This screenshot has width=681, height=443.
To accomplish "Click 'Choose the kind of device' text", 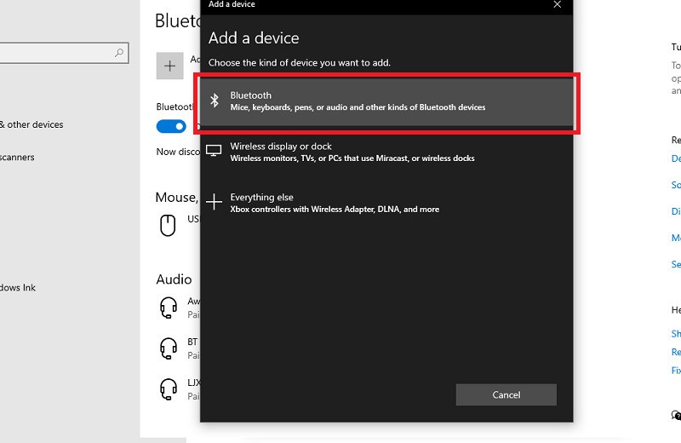I will click(300, 62).
